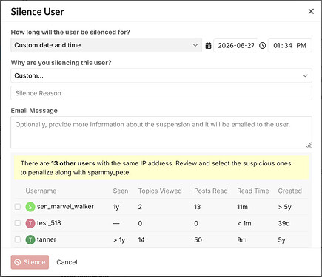Click the Created column header
322x277 pixels.
pyautogui.click(x=290, y=191)
